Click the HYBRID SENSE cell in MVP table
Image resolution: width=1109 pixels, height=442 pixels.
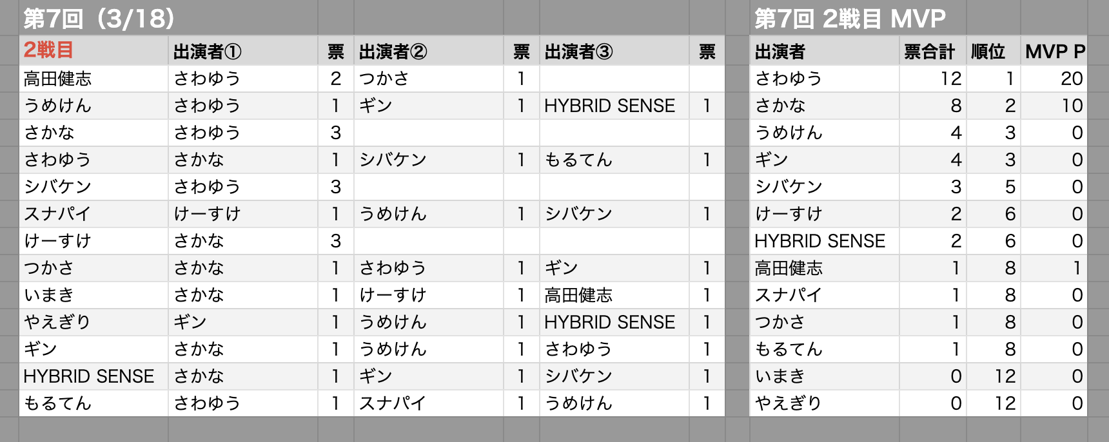825,241
